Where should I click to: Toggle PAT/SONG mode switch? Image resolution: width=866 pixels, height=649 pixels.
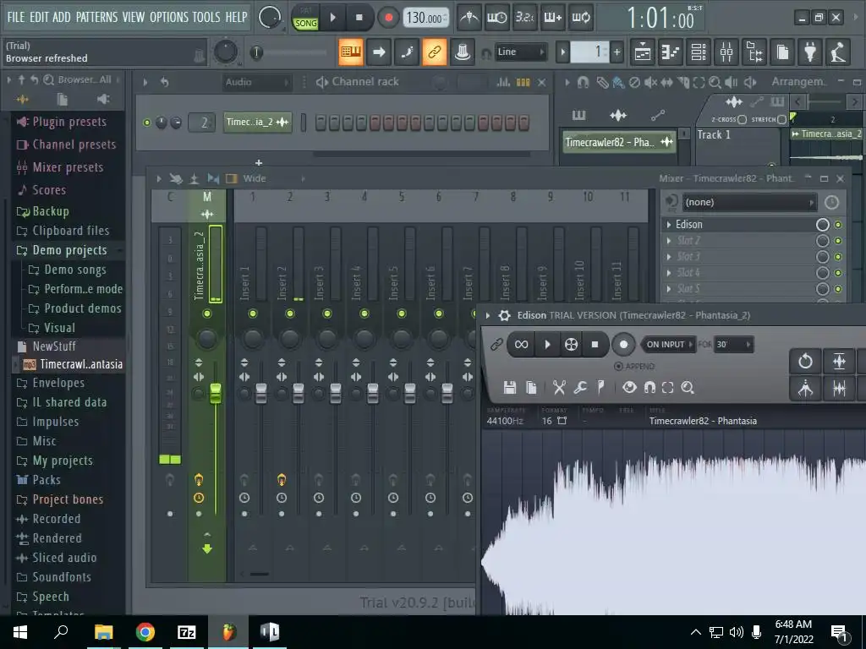pyautogui.click(x=305, y=19)
